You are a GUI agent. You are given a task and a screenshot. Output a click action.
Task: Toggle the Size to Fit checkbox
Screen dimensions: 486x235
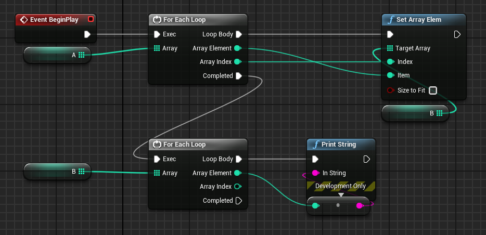click(433, 90)
